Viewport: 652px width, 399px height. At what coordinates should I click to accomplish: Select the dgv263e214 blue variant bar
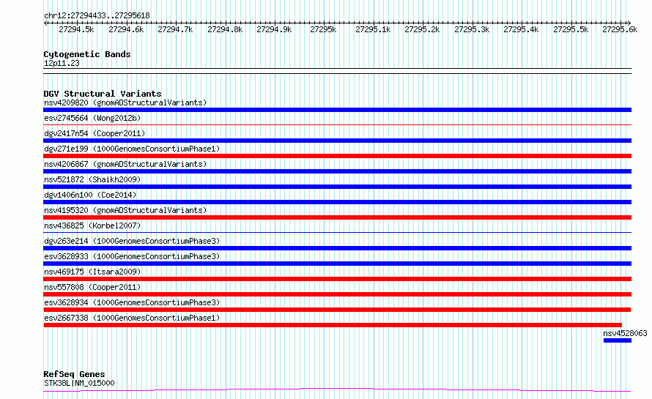click(x=337, y=248)
